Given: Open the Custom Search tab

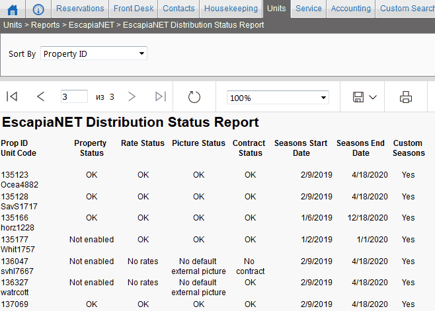Looking at the screenshot, I should click(x=407, y=9).
